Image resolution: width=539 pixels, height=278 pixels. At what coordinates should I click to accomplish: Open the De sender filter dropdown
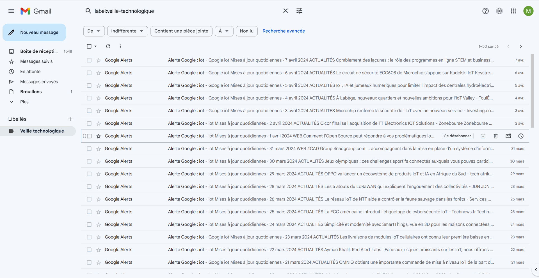tap(94, 31)
